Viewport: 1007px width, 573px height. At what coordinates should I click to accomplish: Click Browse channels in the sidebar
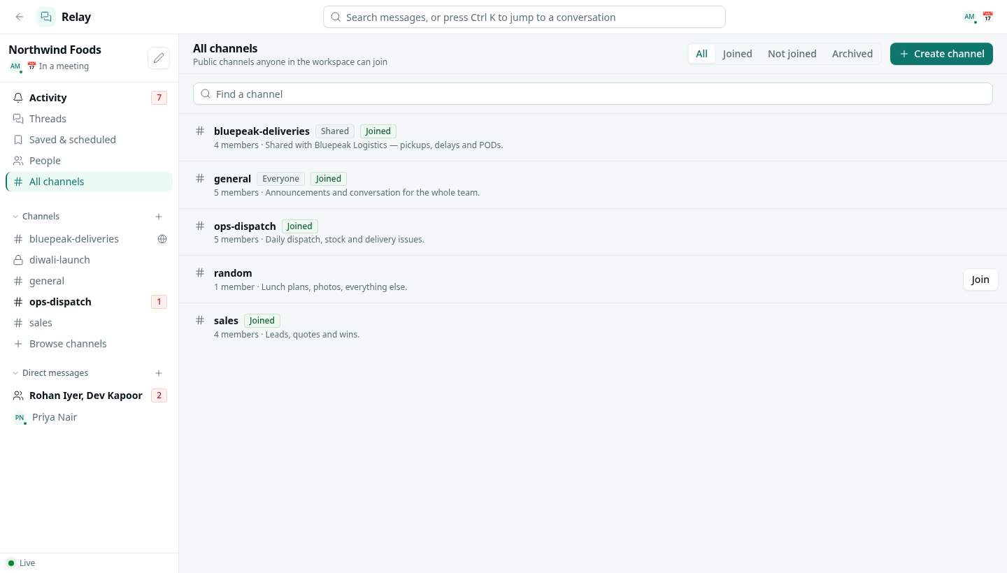(x=89, y=344)
